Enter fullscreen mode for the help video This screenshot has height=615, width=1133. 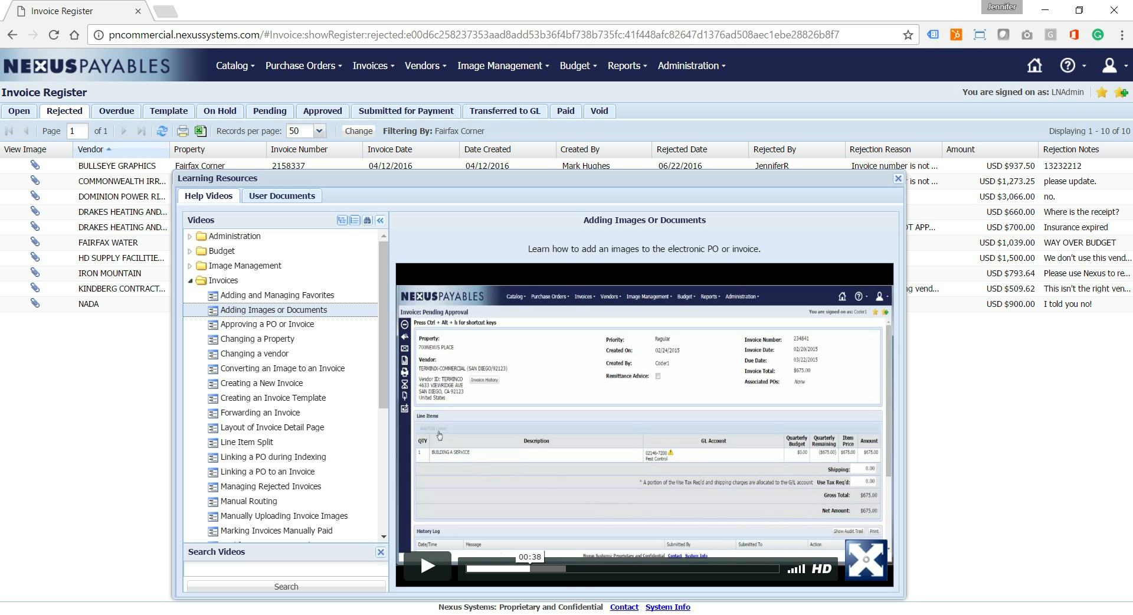866,560
